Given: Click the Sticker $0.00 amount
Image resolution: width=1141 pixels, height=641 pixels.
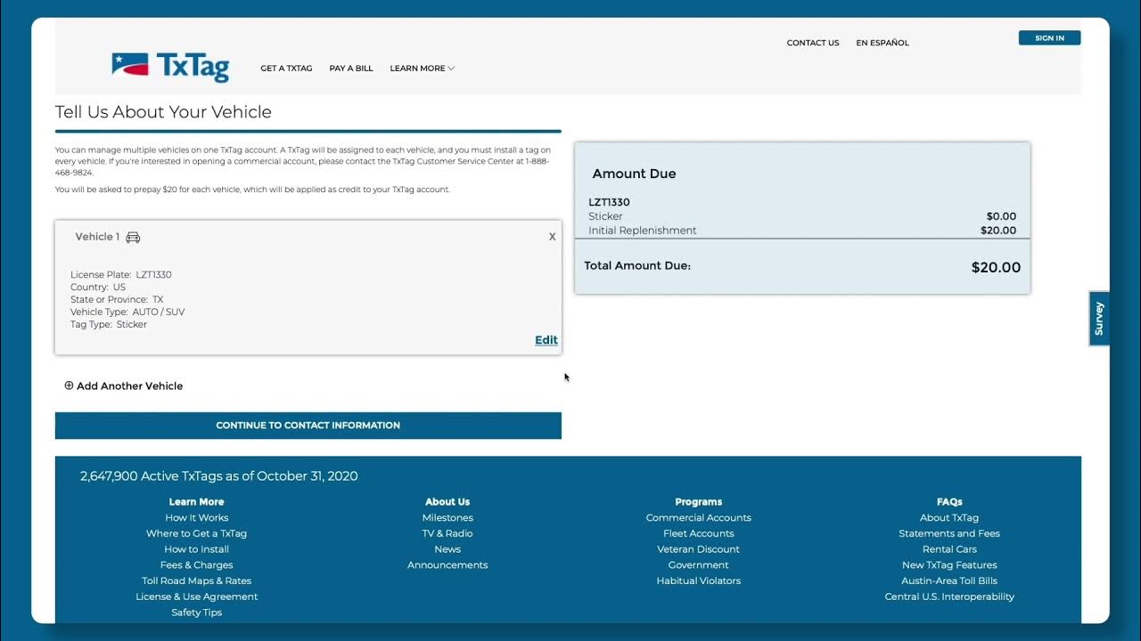Looking at the screenshot, I should tap(1001, 216).
